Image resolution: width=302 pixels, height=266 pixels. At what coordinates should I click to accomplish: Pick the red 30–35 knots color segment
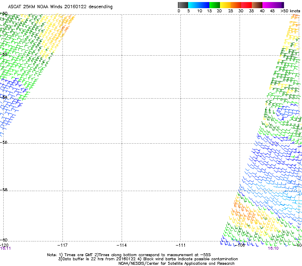246,5
